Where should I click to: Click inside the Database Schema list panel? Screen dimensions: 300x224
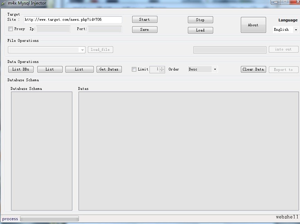tap(42, 151)
